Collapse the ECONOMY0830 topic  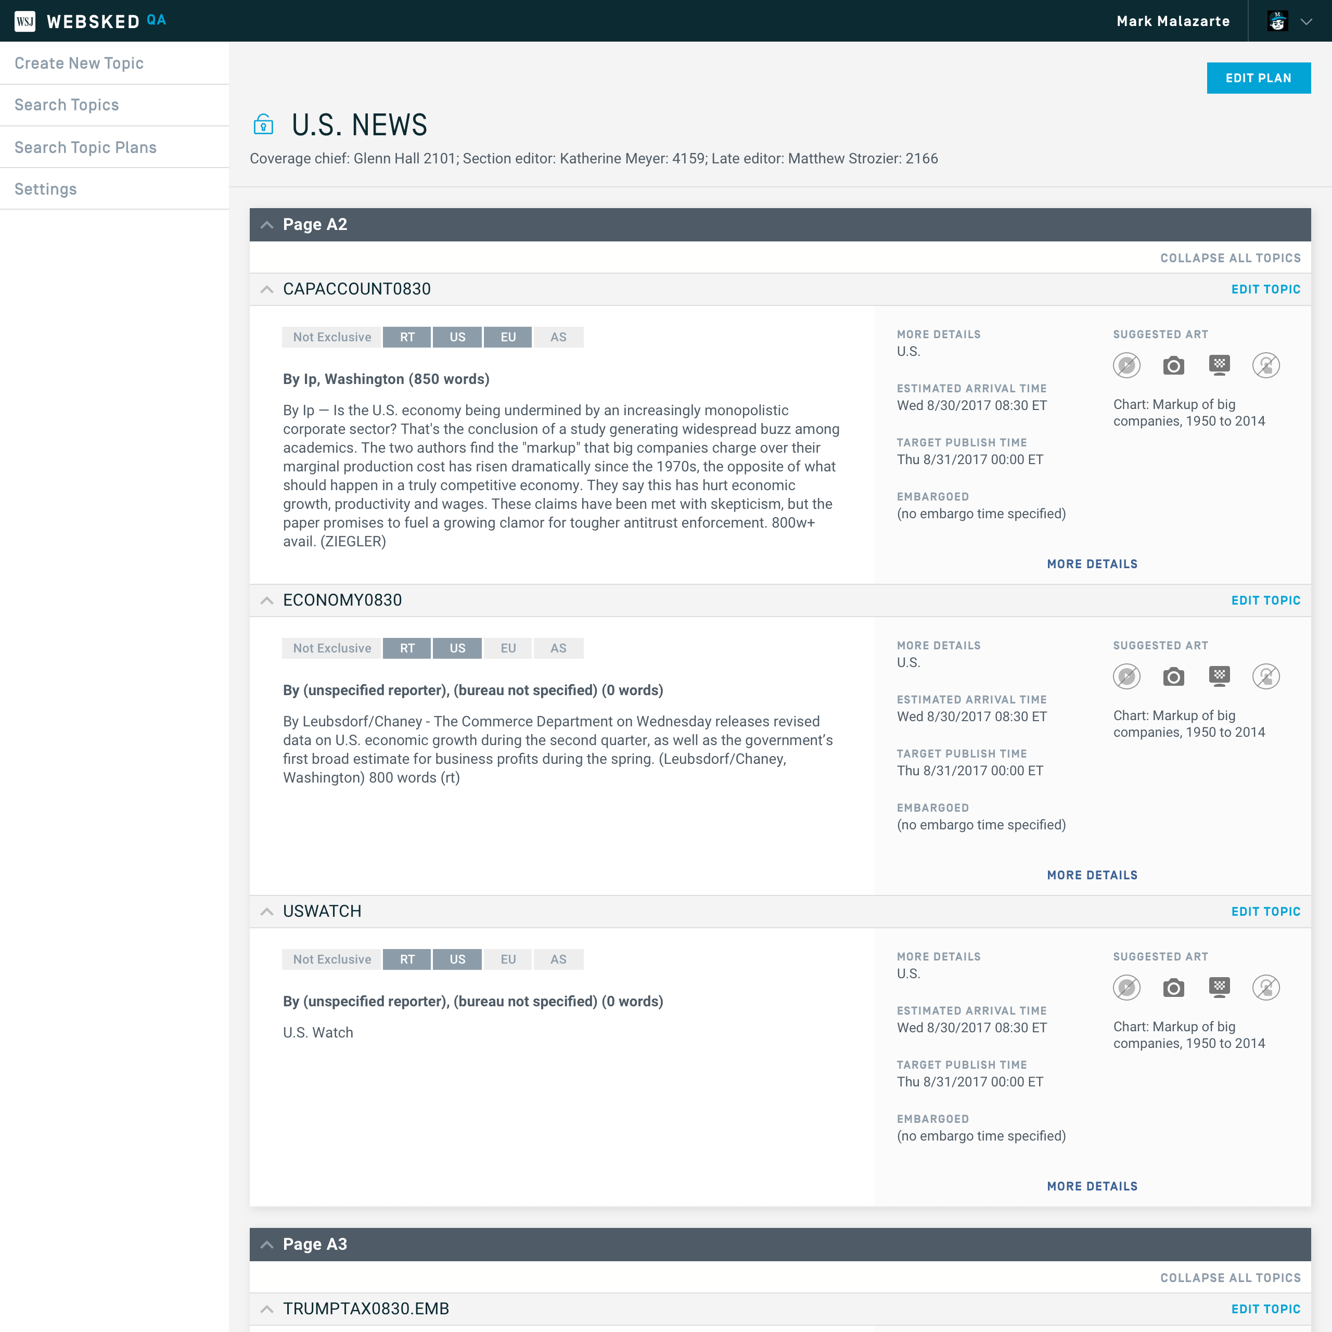coord(267,600)
